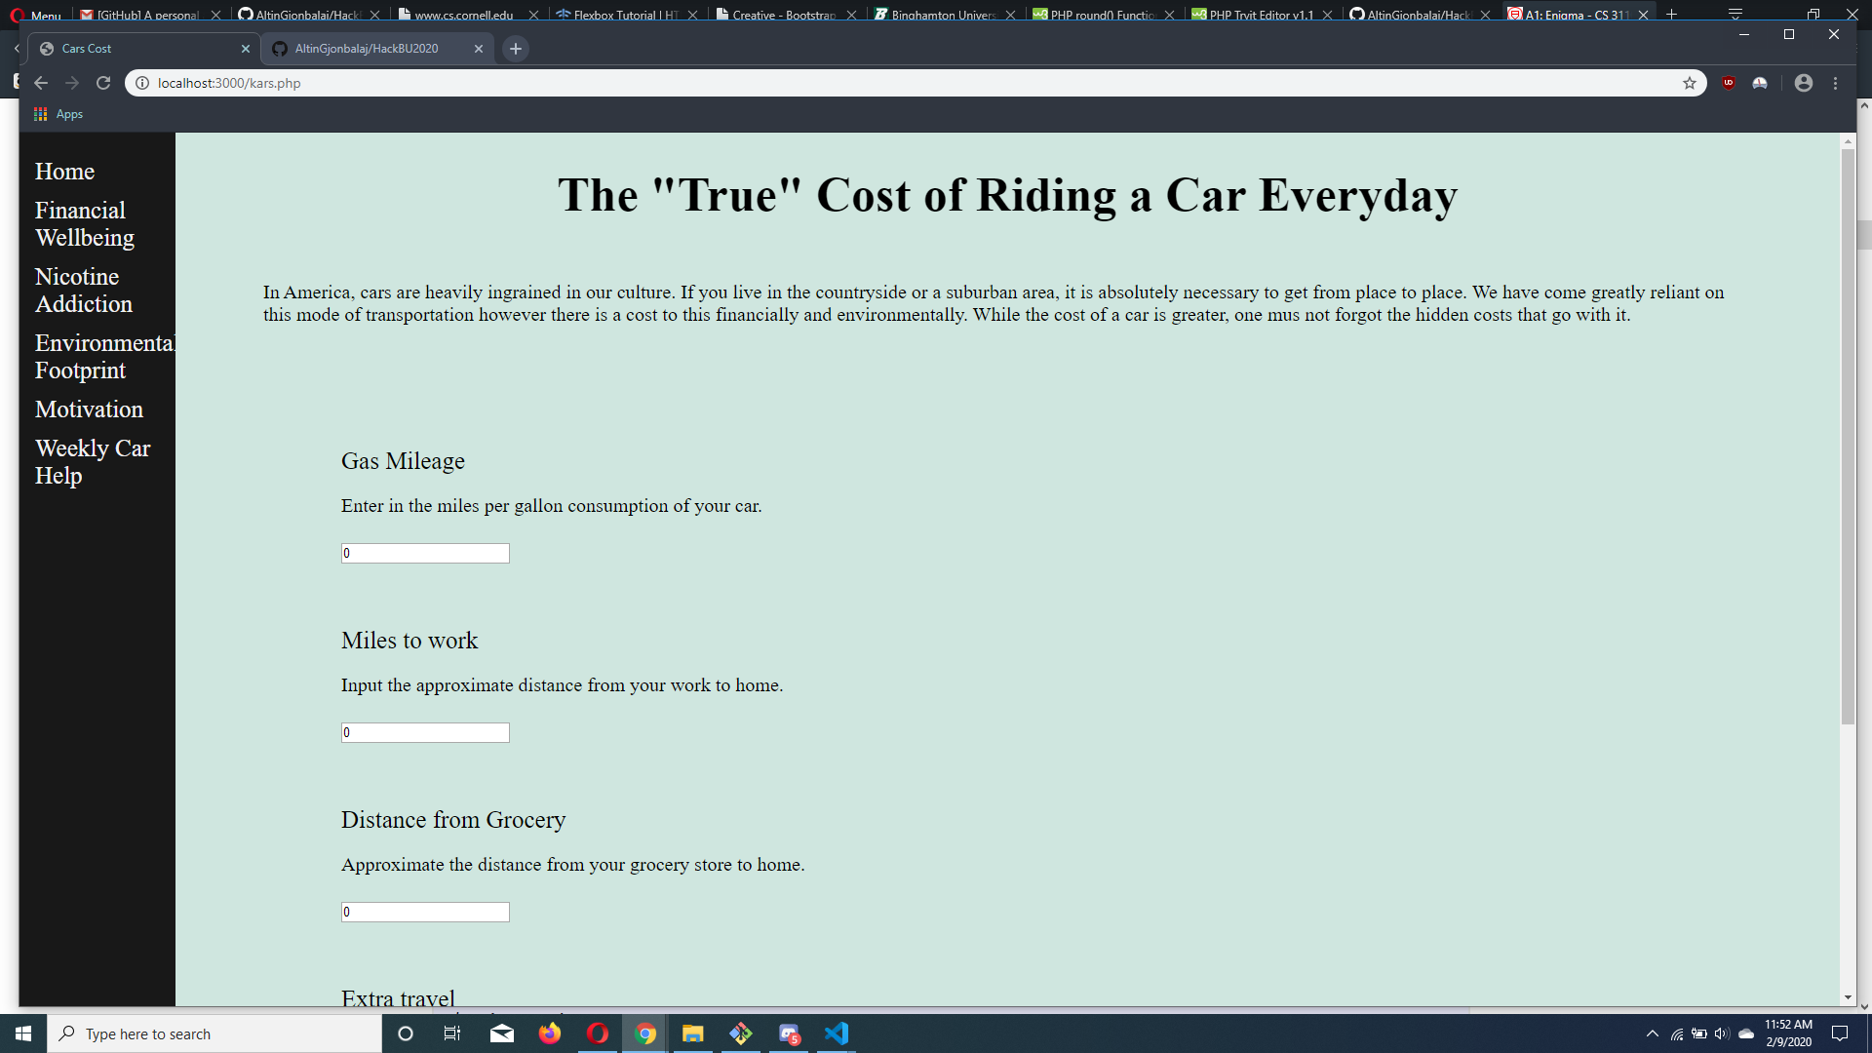The width and height of the screenshot is (1872, 1053).
Task: Click the Miles to work input field
Action: 425,732
